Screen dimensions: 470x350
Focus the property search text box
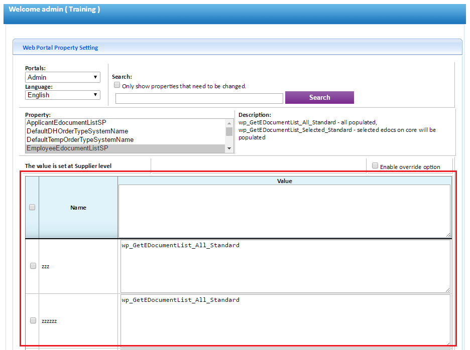199,98
